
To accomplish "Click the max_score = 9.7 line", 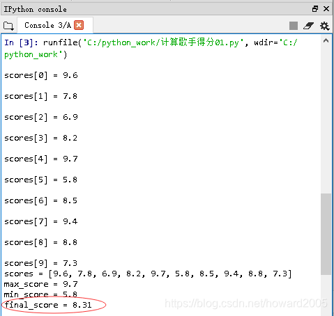I will click(x=41, y=284).
